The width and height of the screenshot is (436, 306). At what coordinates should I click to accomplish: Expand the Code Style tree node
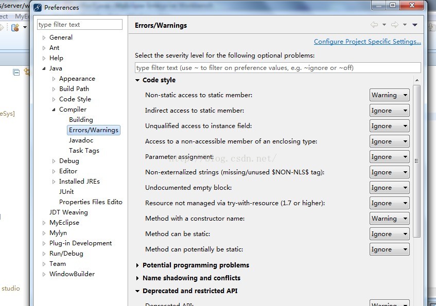54,99
